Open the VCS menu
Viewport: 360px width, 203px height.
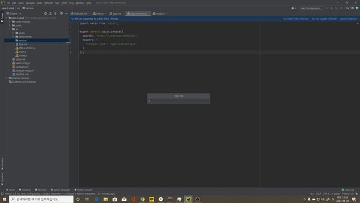71,3
